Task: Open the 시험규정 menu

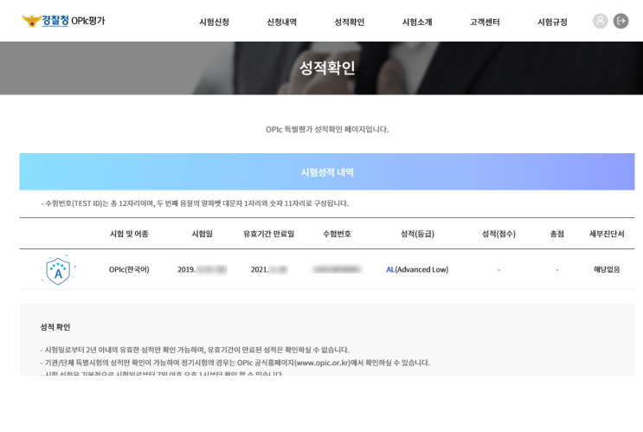Action: [x=552, y=23]
